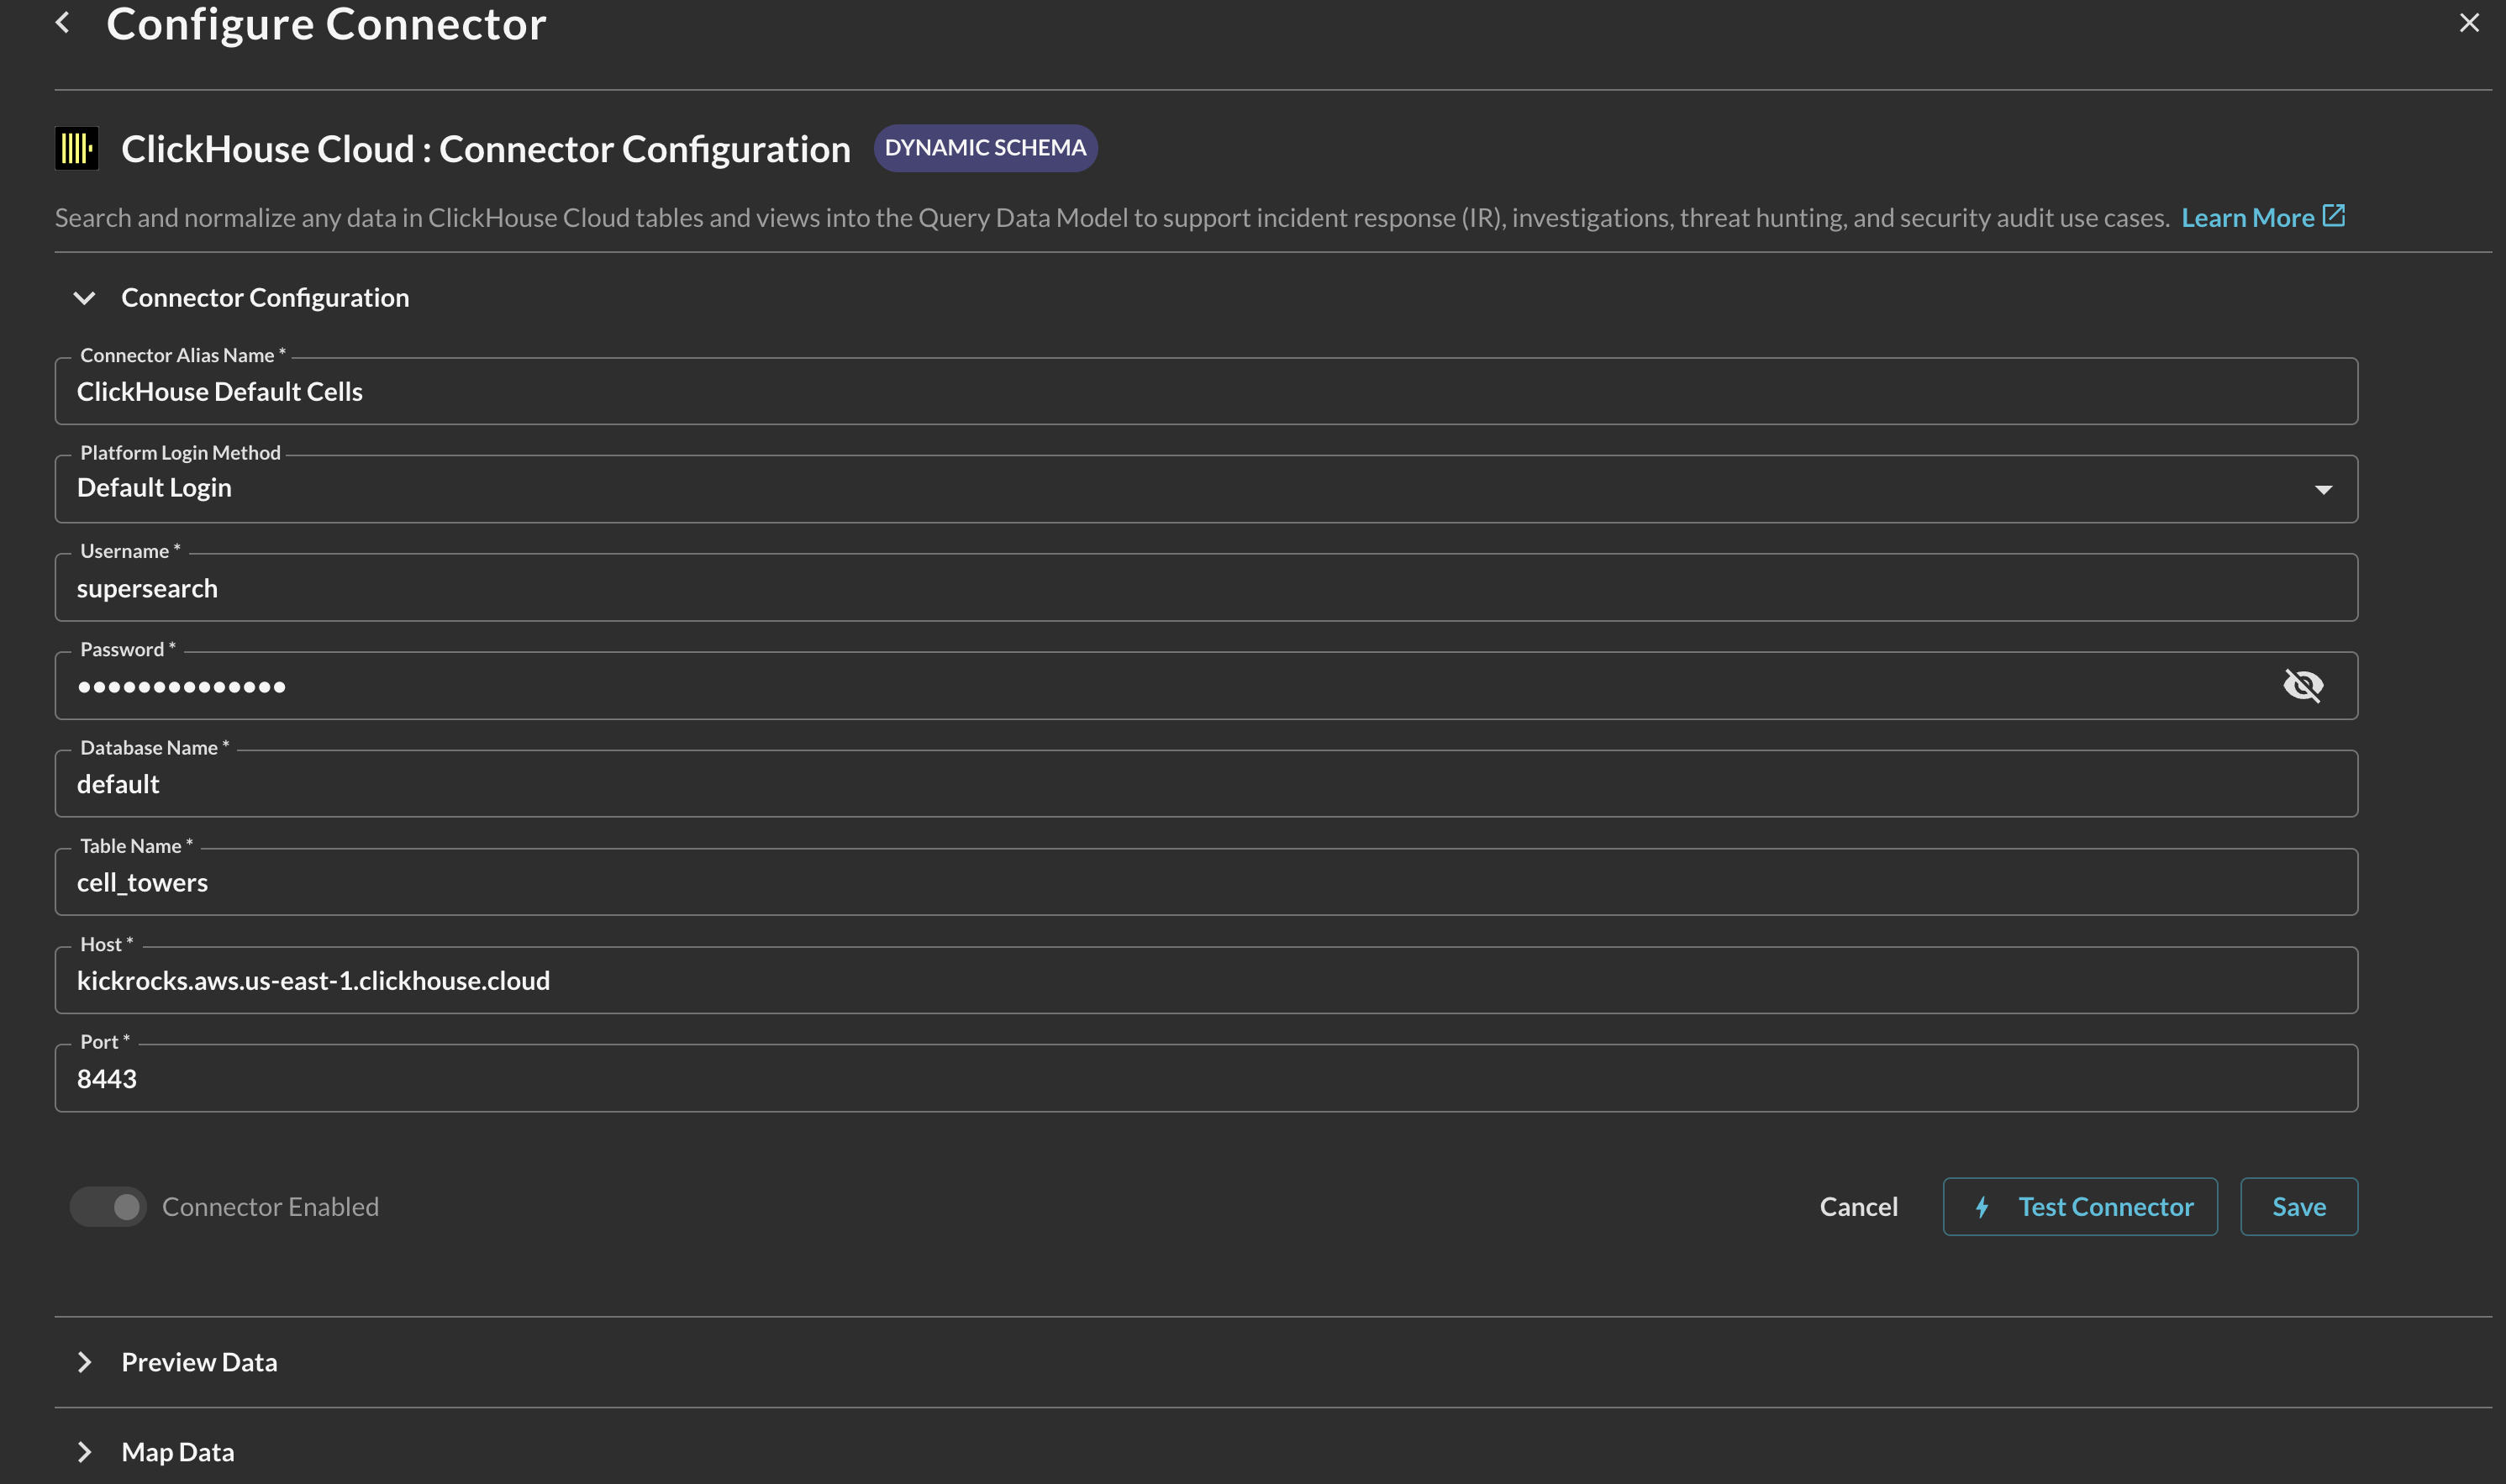The image size is (2506, 1484).
Task: Click the Host field
Action: [x=1206, y=980]
